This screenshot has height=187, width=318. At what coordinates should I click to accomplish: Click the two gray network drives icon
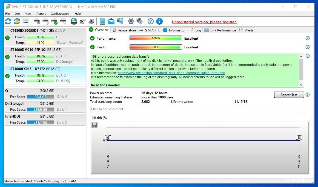(x=82, y=21)
